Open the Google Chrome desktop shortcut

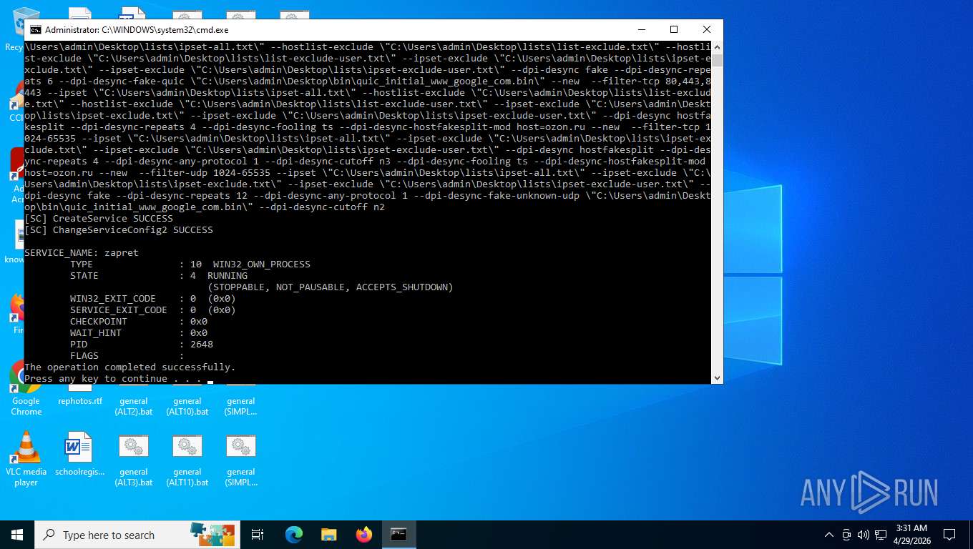pyautogui.click(x=26, y=390)
